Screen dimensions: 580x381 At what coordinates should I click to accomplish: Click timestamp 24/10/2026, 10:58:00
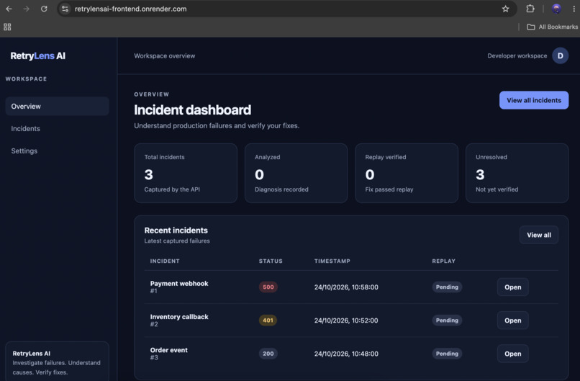(346, 287)
